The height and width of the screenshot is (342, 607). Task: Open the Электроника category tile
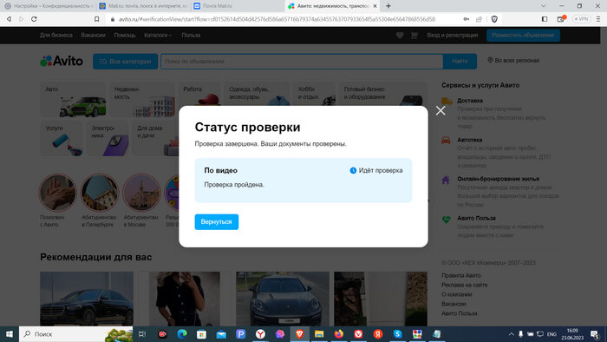[108, 138]
